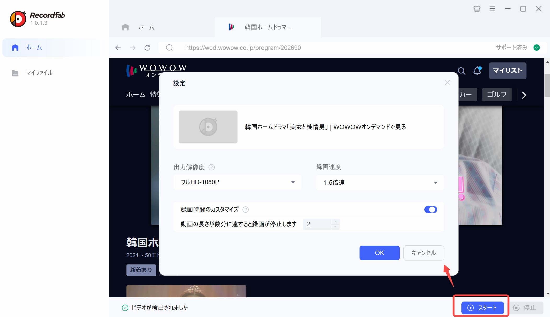Image resolution: width=550 pixels, height=318 pixels.
Task: Click the help icon beside 出力解像度
Action: [212, 167]
